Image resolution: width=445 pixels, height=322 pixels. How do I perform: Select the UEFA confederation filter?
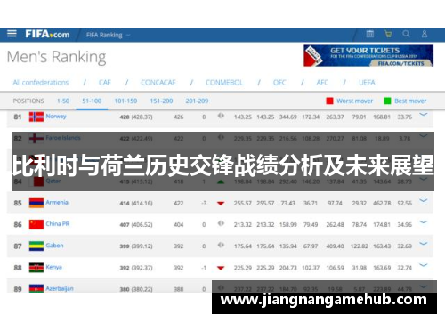coord(367,83)
